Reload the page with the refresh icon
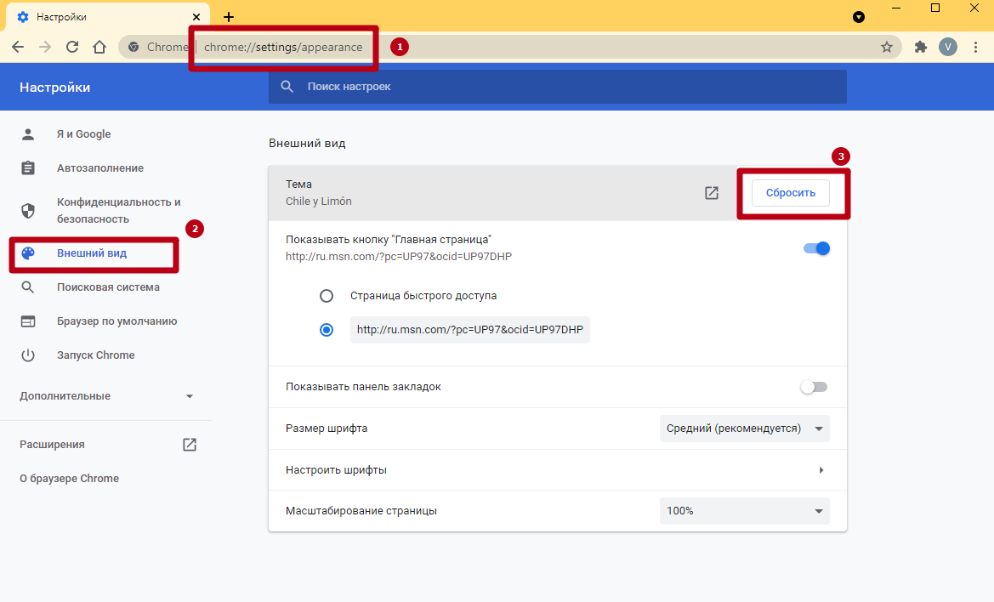The height and width of the screenshot is (602, 994). click(72, 47)
